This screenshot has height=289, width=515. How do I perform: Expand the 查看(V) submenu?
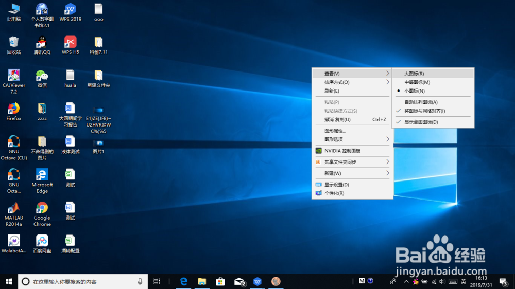(x=352, y=74)
